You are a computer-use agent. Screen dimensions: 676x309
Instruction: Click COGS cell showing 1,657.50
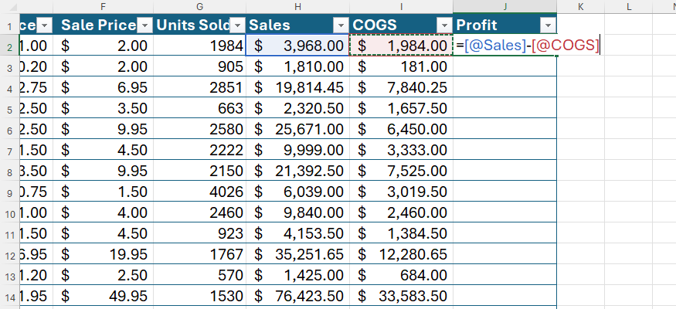[x=401, y=108]
